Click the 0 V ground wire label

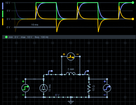57,95
